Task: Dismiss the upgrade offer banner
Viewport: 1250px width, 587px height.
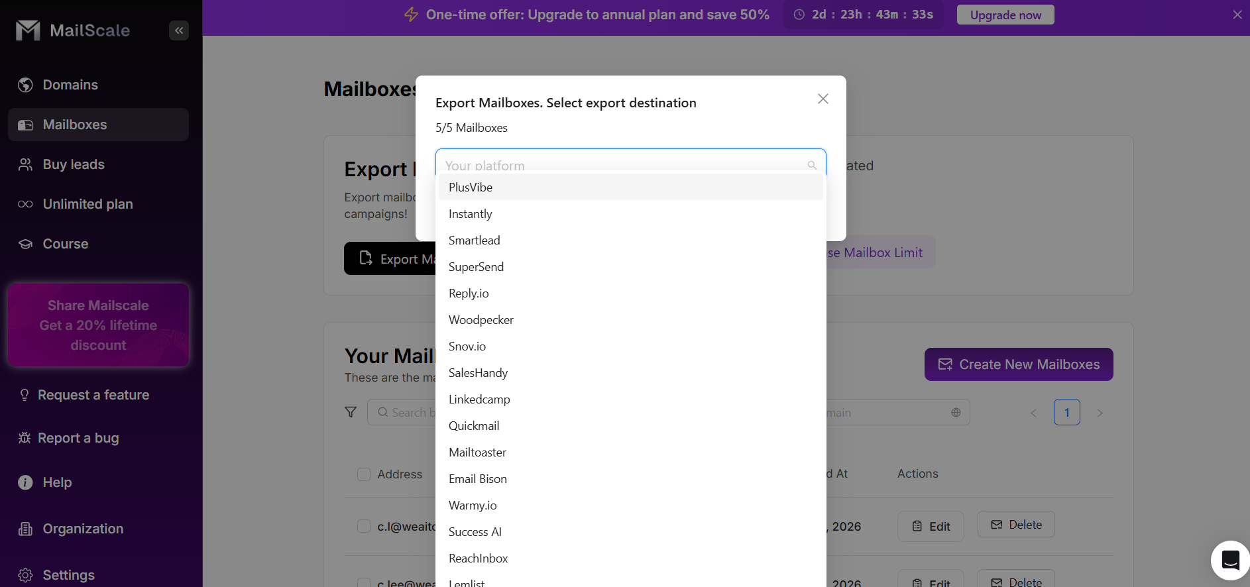Action: [x=1237, y=15]
